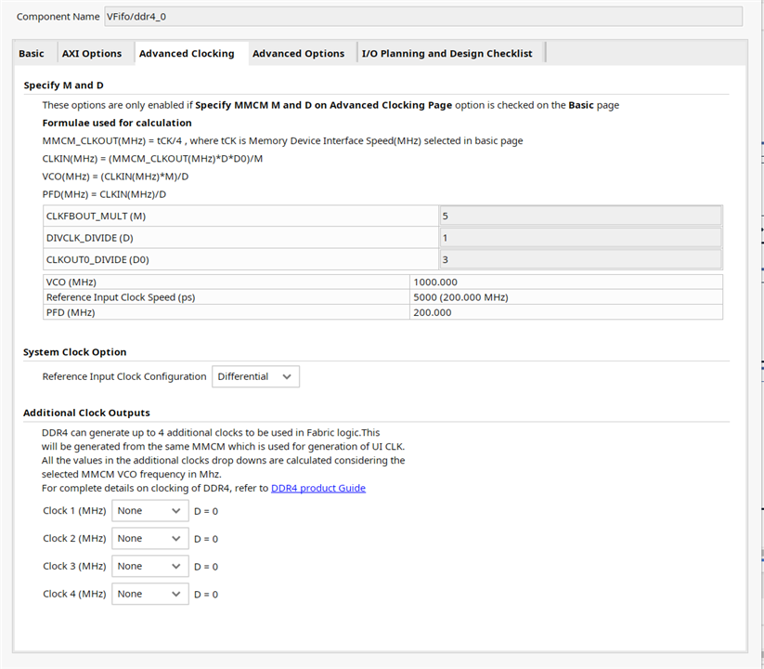764x669 pixels.
Task: Click the PFD (MHz) row label
Action: (x=71, y=312)
